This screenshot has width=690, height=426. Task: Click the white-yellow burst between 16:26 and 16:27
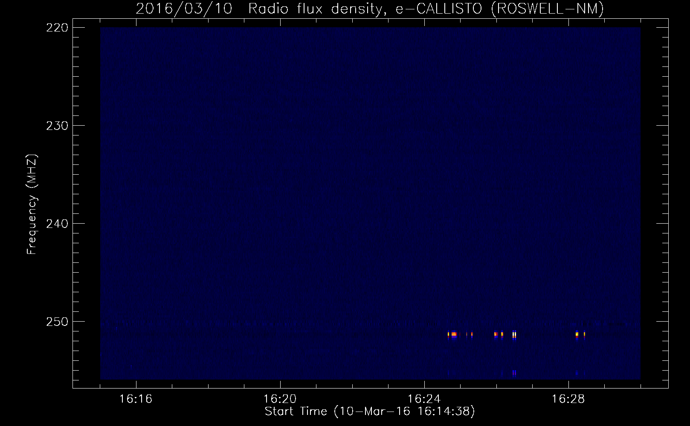pos(514,335)
